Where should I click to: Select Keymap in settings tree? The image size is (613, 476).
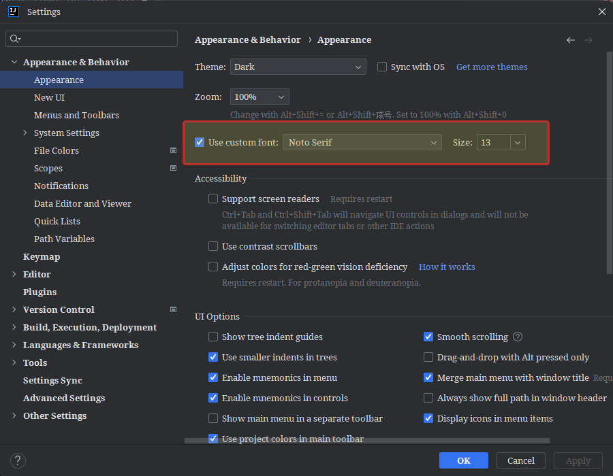pos(42,256)
